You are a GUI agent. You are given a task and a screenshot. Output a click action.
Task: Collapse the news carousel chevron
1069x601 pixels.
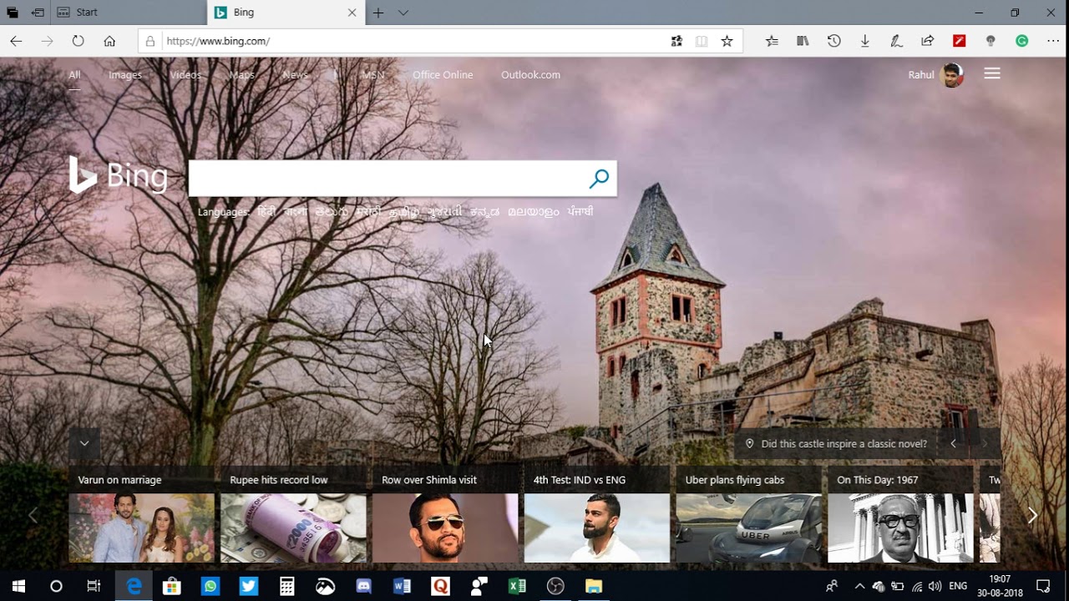84,443
